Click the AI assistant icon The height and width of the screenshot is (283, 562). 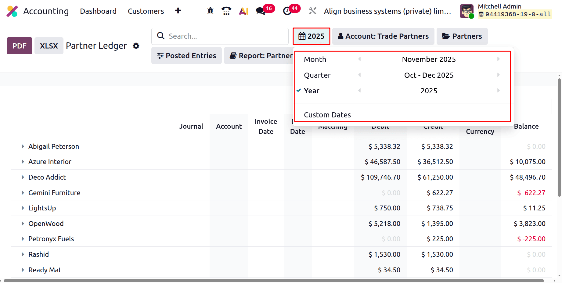(x=243, y=11)
